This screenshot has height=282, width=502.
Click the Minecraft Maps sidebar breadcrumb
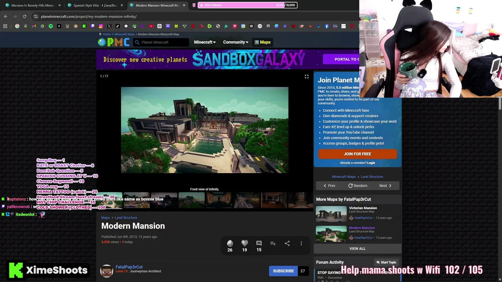pos(344,177)
